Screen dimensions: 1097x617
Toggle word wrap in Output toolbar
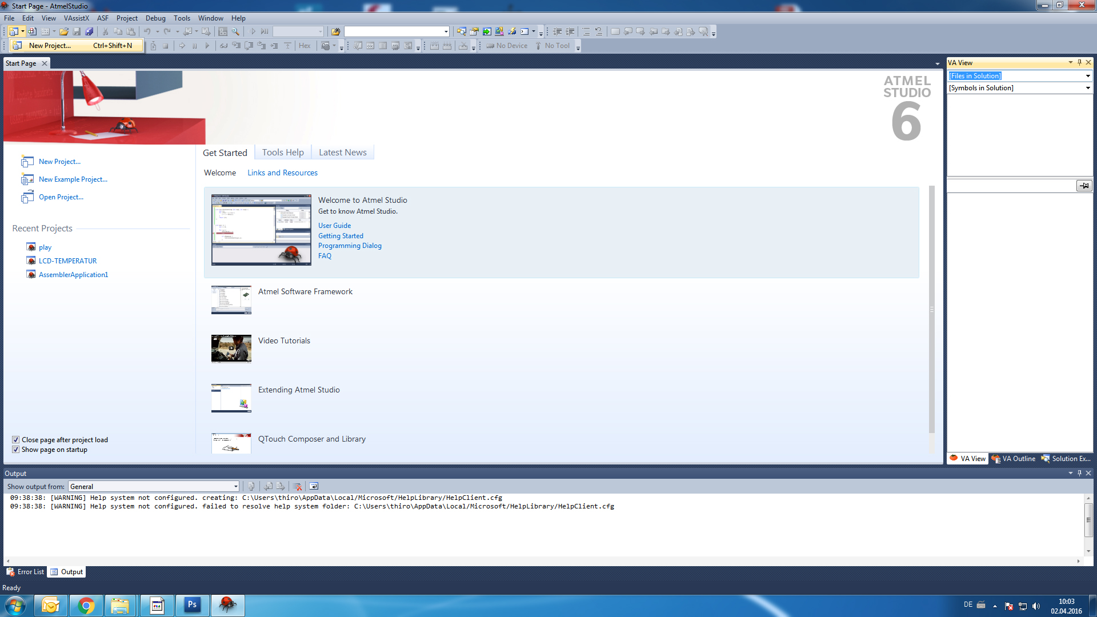tap(314, 487)
